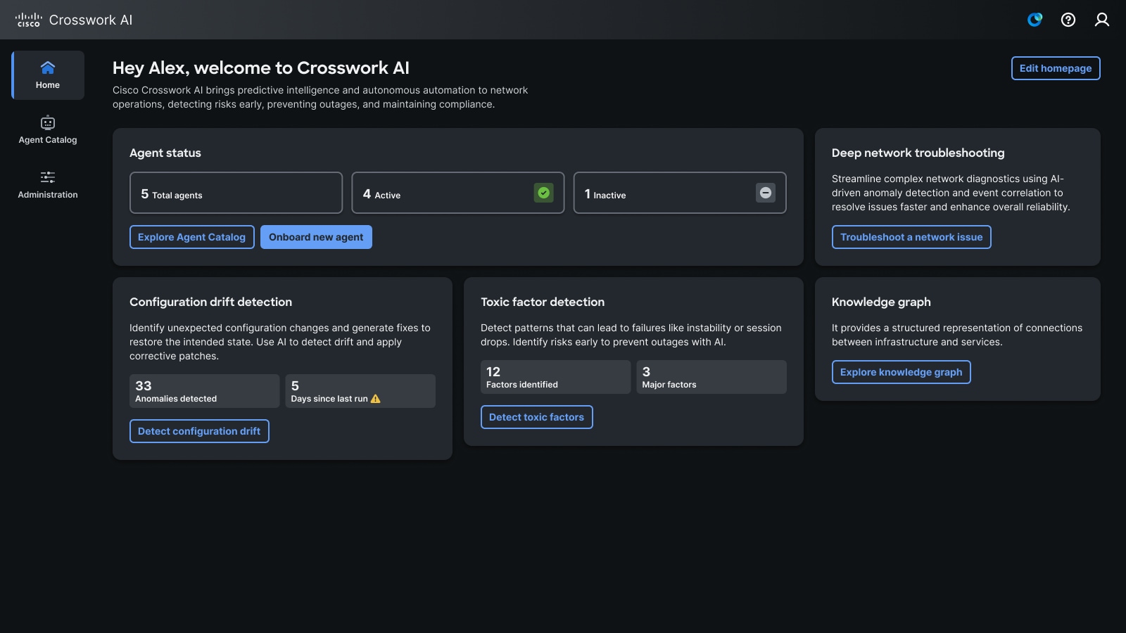Click the Edit homepage button
Image resolution: width=1126 pixels, height=633 pixels.
point(1056,68)
